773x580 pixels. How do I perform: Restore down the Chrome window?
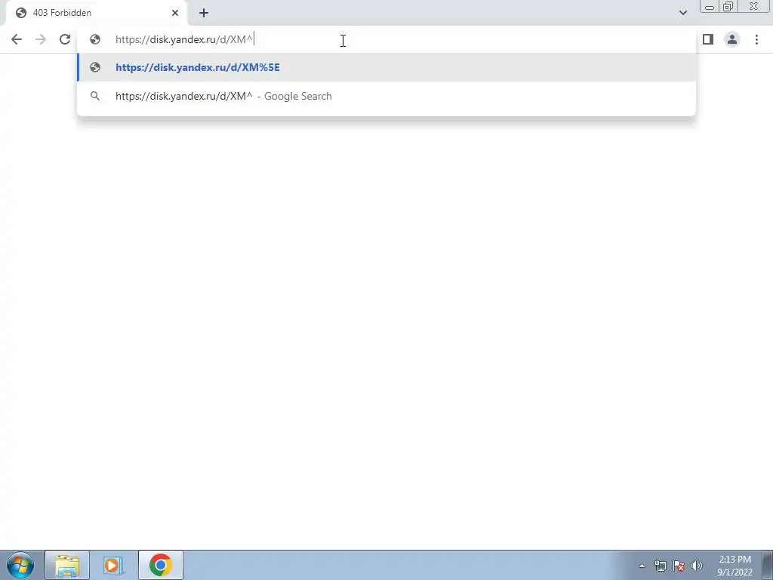pyautogui.click(x=728, y=7)
